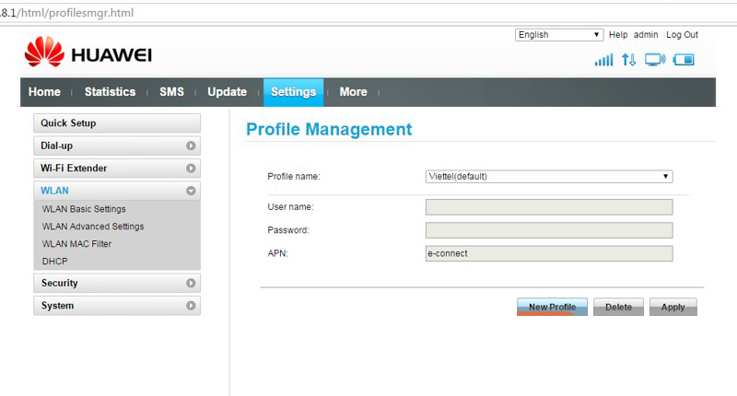Click the connected devices monitor icon
This screenshot has height=396, width=737.
pyautogui.click(x=655, y=60)
